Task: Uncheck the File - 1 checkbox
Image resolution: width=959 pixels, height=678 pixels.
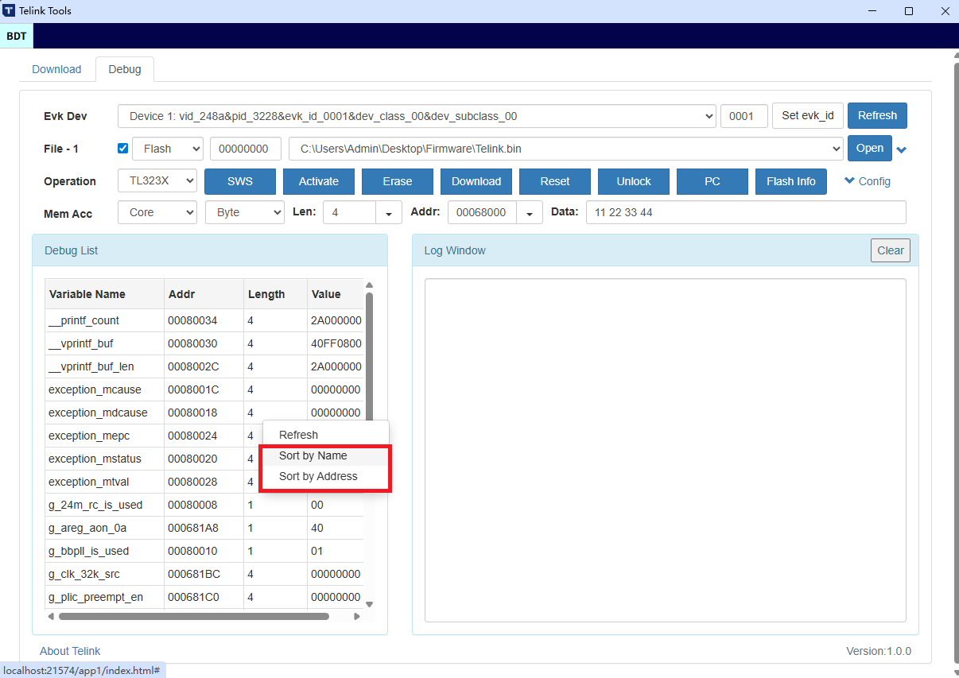Action: pyautogui.click(x=122, y=148)
